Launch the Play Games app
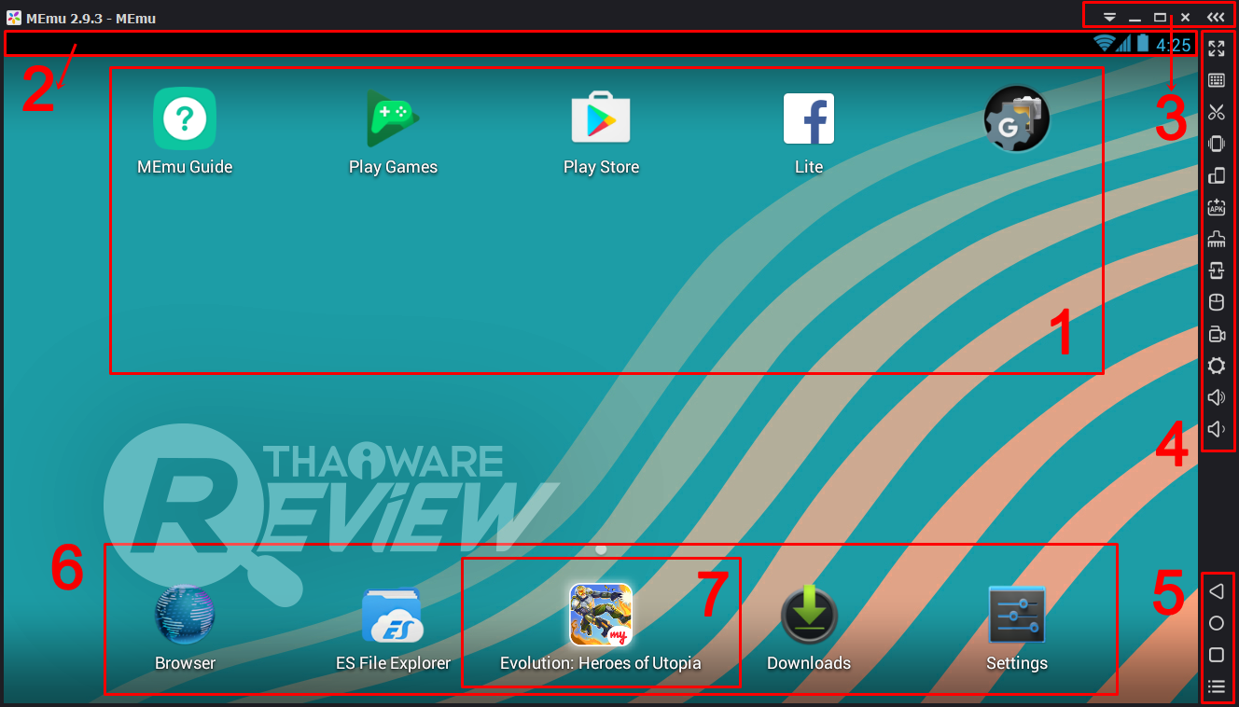Viewport: 1239px width, 707px height. 393,118
